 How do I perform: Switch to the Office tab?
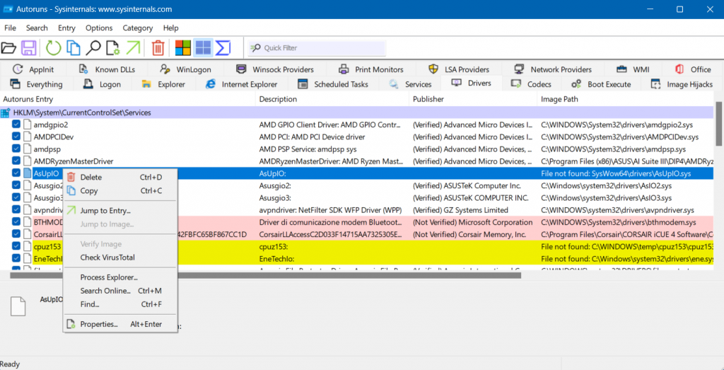point(693,69)
